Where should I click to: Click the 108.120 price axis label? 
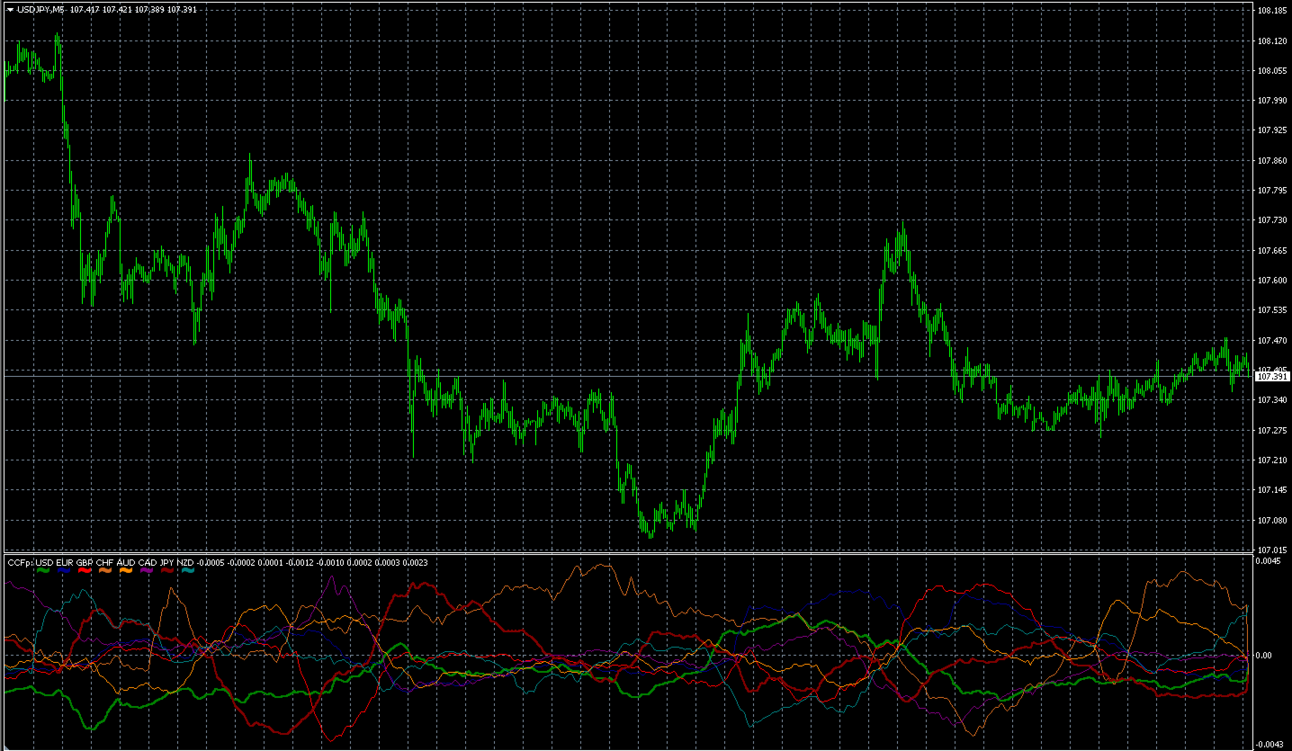click(1272, 41)
